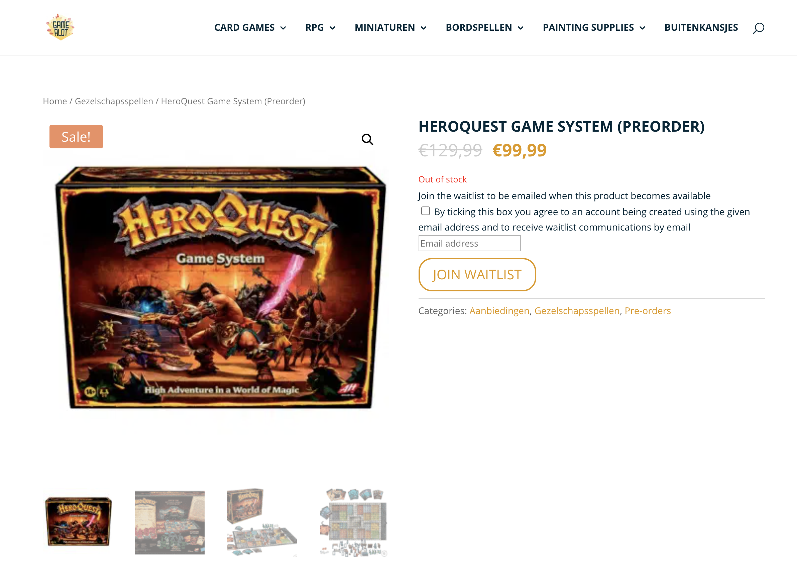Screen dimensions: 797x564
Task: Expand the Card Games dropdown menu
Action: [x=250, y=27]
